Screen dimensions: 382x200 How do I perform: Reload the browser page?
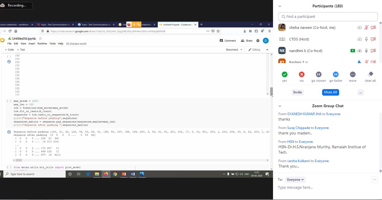pos(10,31)
